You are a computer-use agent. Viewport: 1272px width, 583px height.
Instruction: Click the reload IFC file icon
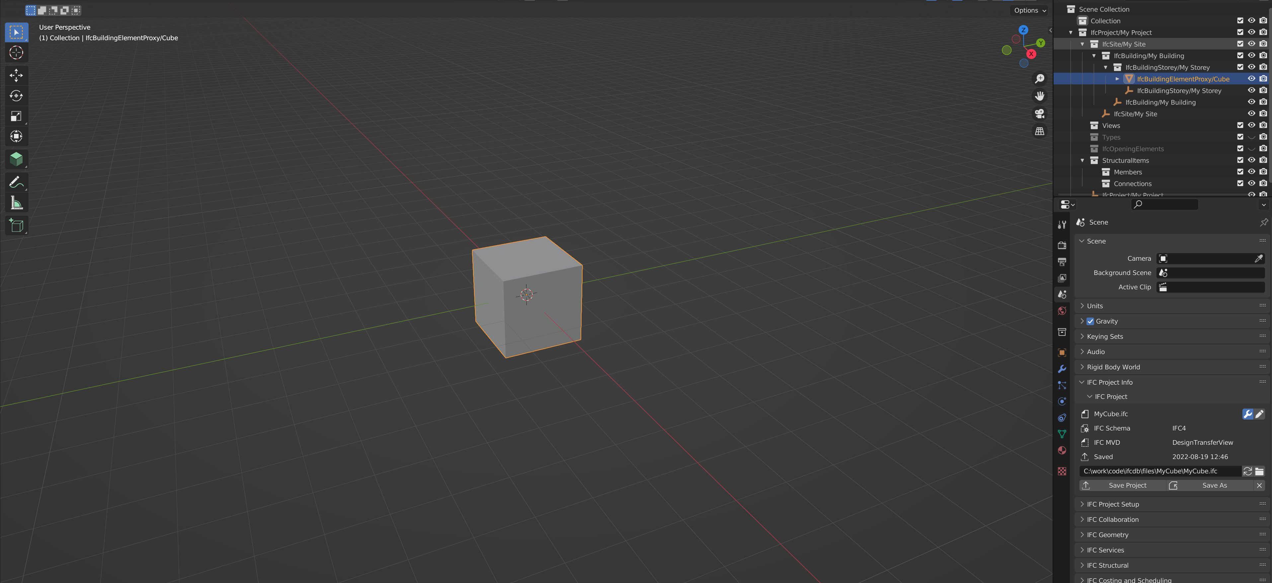[1247, 471]
